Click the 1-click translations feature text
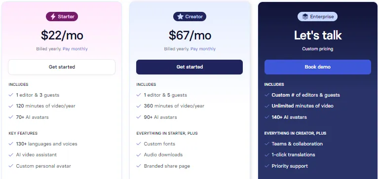 pos(293,155)
